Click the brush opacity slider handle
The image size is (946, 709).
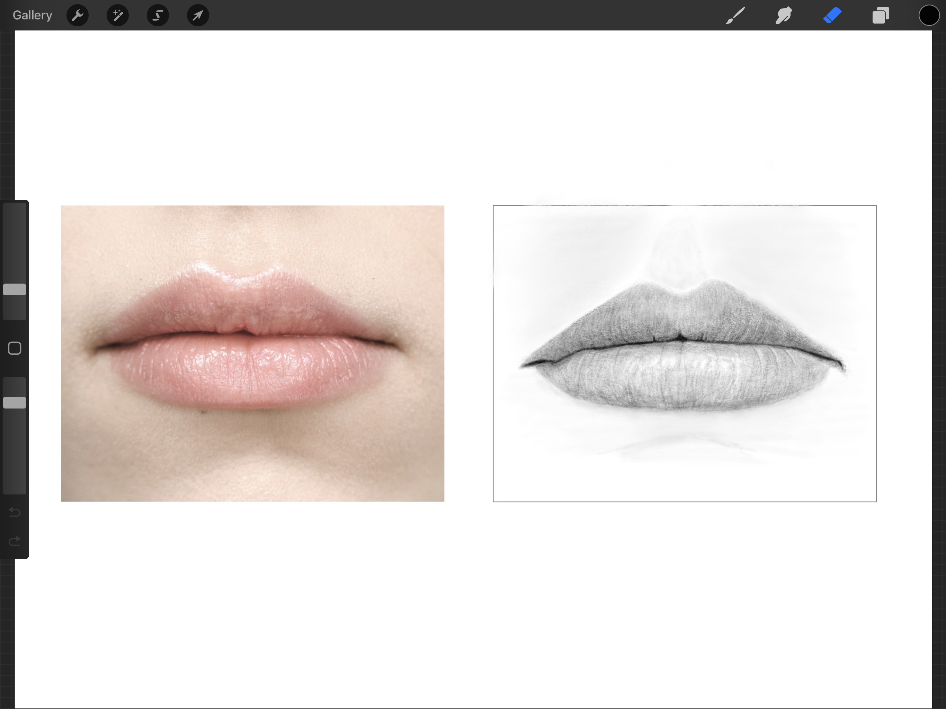tap(15, 402)
